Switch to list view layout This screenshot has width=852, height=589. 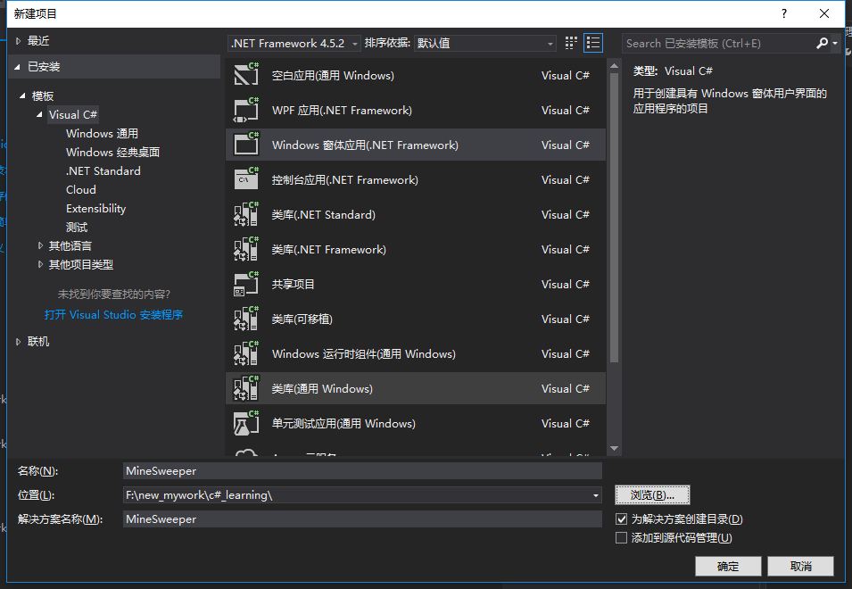click(592, 43)
